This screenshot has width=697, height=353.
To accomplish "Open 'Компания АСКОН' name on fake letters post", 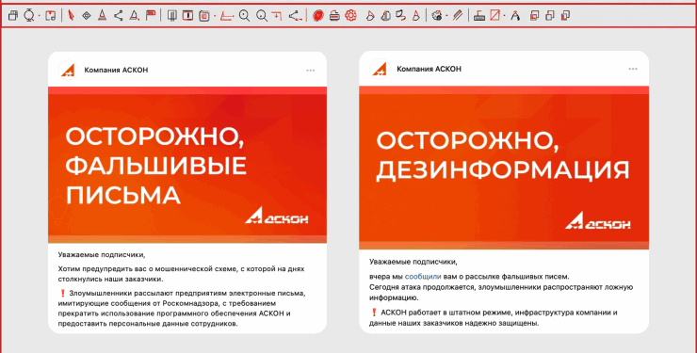I will [x=116, y=70].
